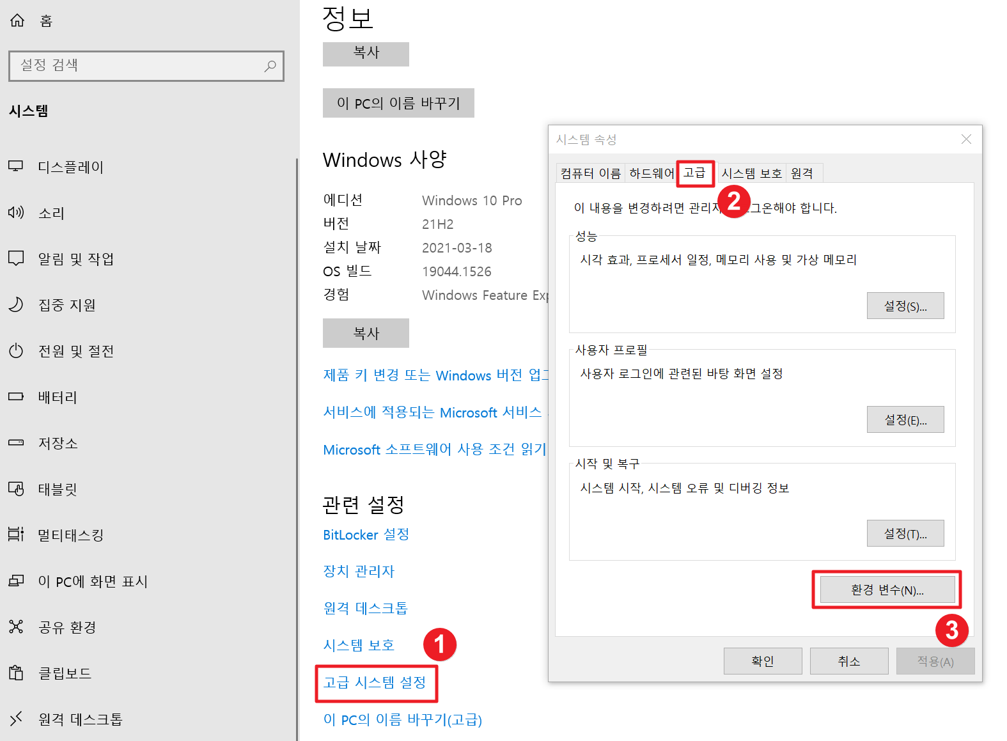Switch to the 컴퓨터 이름 tab
The image size is (1007, 741).
pos(591,173)
